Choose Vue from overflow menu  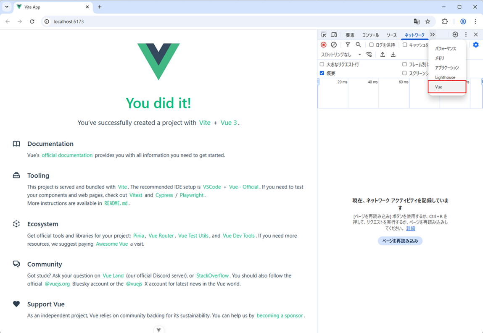pos(447,87)
